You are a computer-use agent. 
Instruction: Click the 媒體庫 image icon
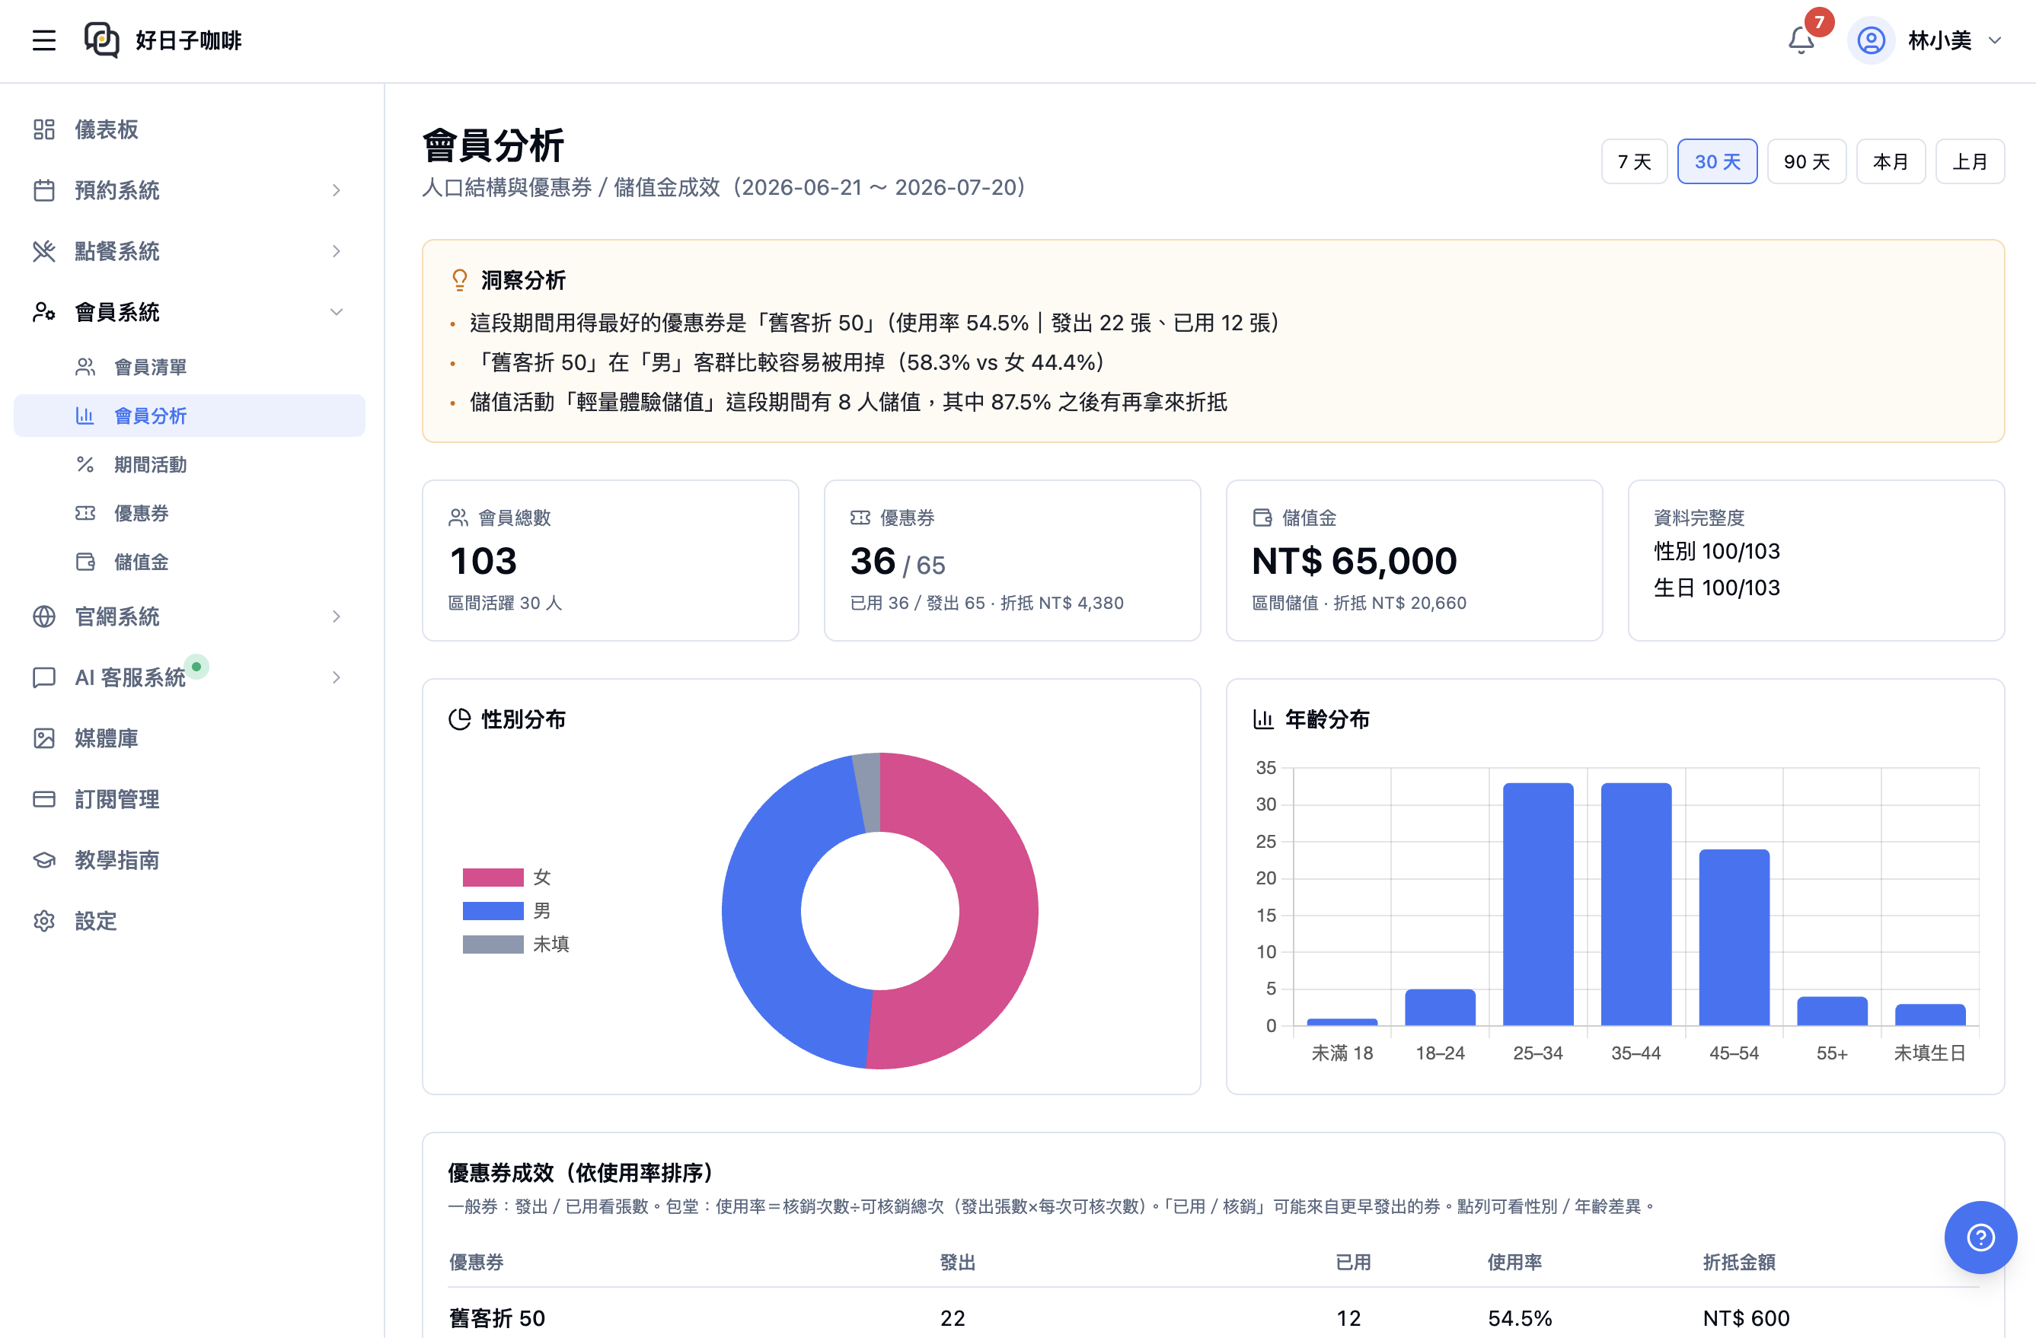pyautogui.click(x=43, y=737)
